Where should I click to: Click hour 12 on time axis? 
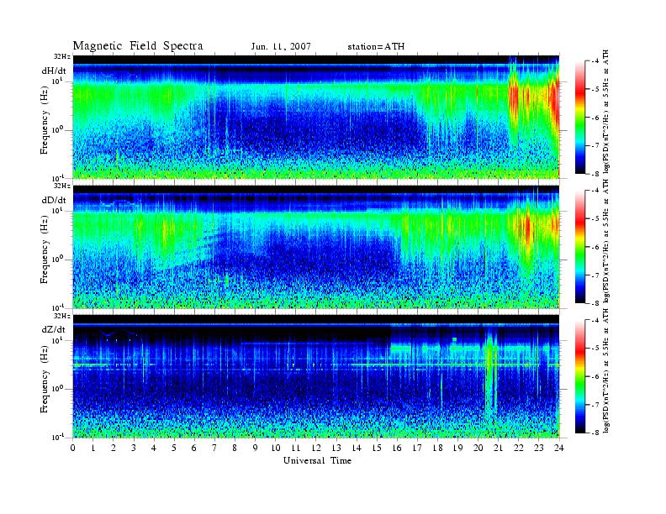point(316,448)
